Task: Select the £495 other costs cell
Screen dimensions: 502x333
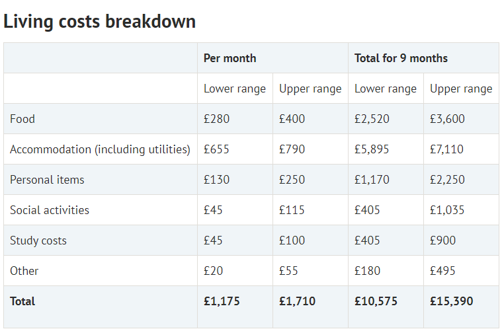Action: click(442, 271)
